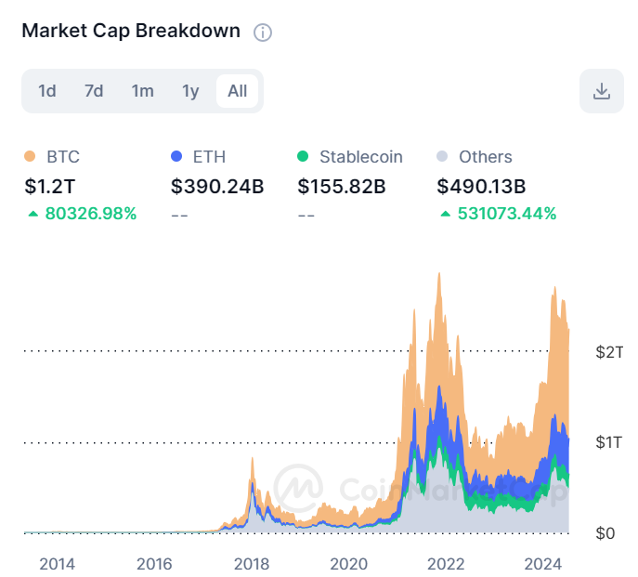Click the CoinMarketCap watermark logo in chart
Screen dimensions: 638x577
(x=298, y=488)
